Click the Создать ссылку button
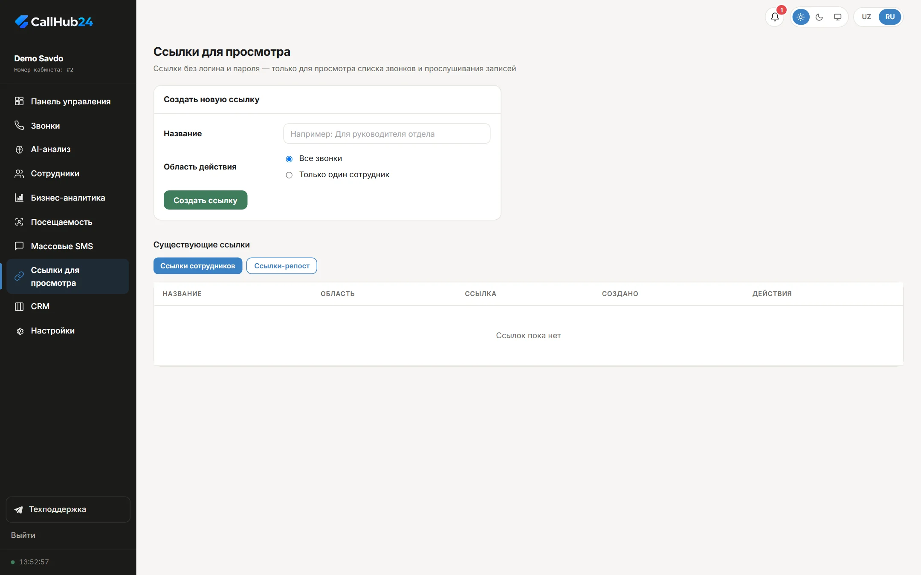Image resolution: width=921 pixels, height=575 pixels. [x=206, y=200]
